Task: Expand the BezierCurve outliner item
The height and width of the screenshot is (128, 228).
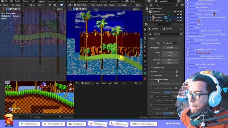Action: pyautogui.click(x=150, y=15)
